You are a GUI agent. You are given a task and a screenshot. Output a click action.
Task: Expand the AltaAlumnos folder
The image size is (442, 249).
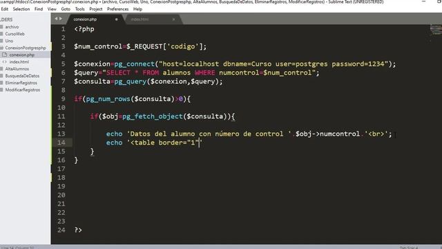(17, 69)
